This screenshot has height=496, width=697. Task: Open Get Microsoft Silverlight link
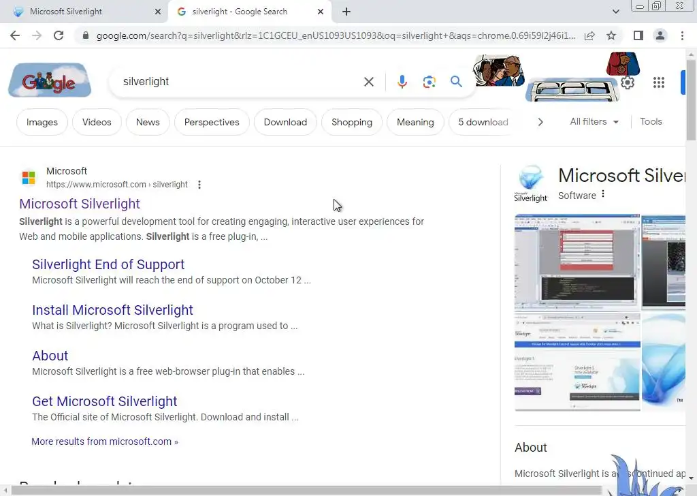104,401
